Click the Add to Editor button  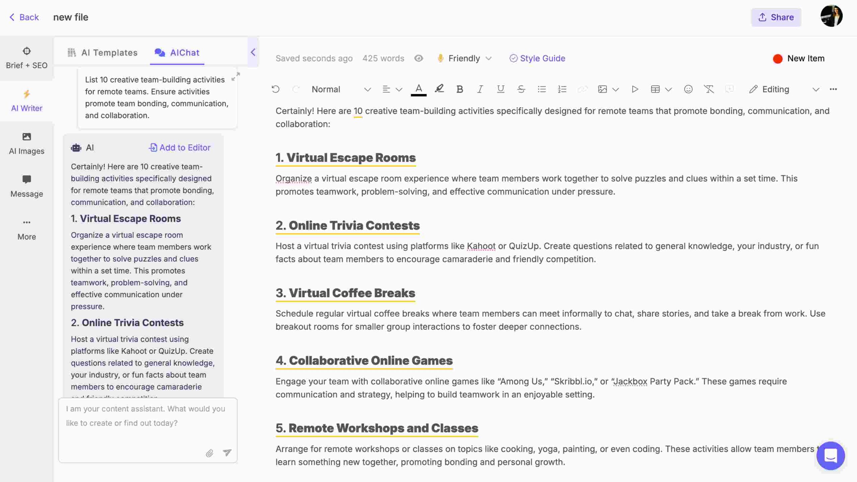coord(179,147)
